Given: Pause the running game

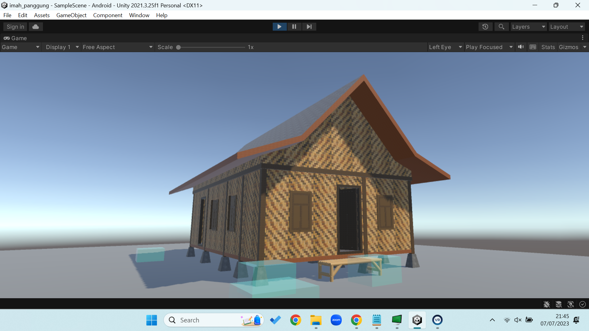Looking at the screenshot, I should 294,27.
